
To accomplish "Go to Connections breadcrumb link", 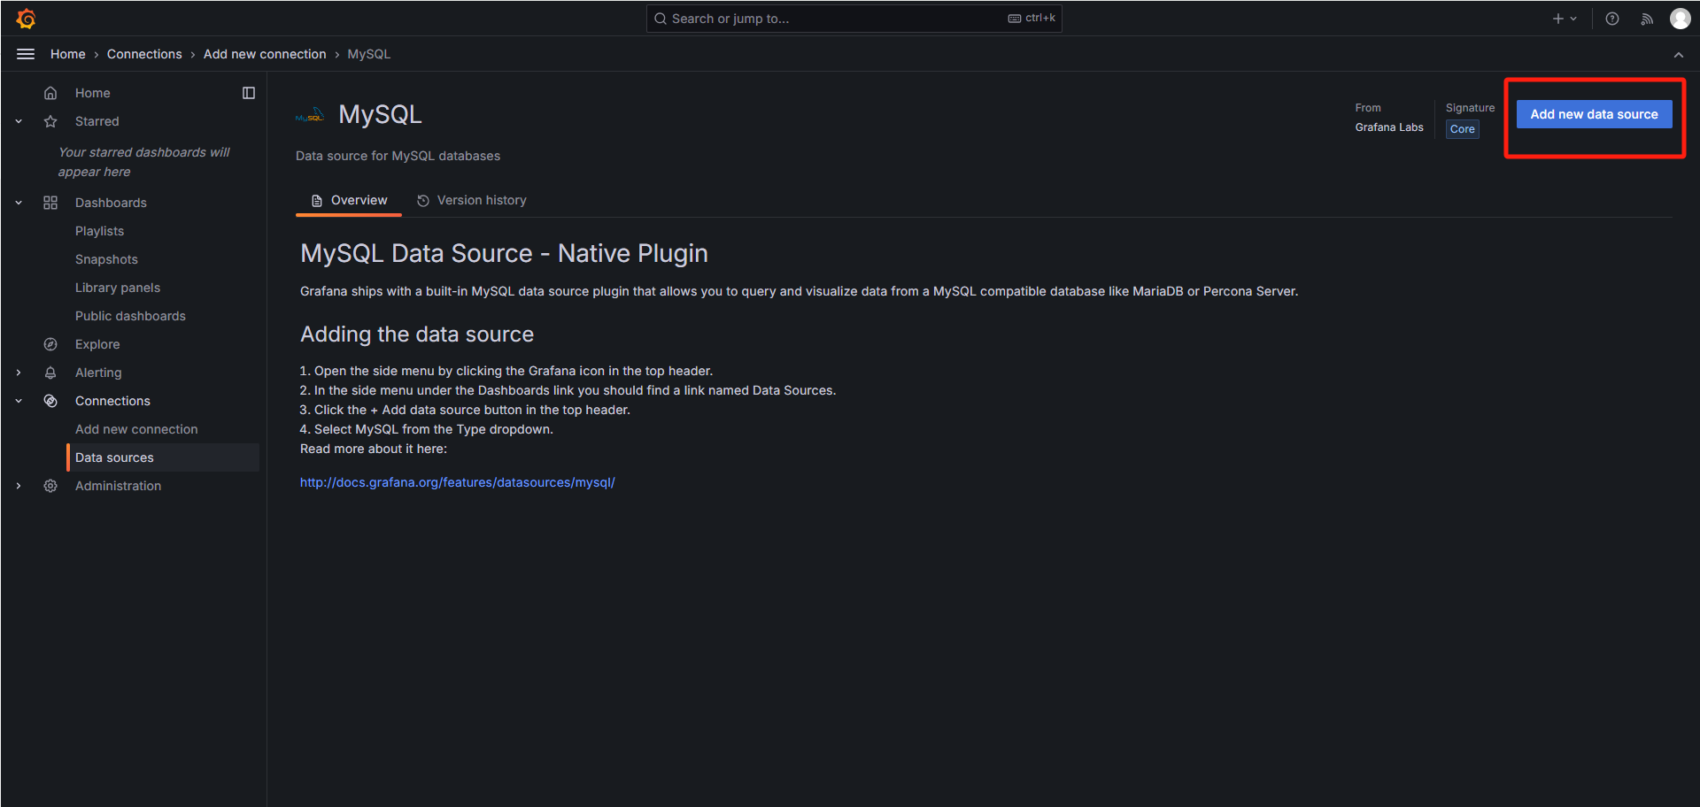I will 144,54.
